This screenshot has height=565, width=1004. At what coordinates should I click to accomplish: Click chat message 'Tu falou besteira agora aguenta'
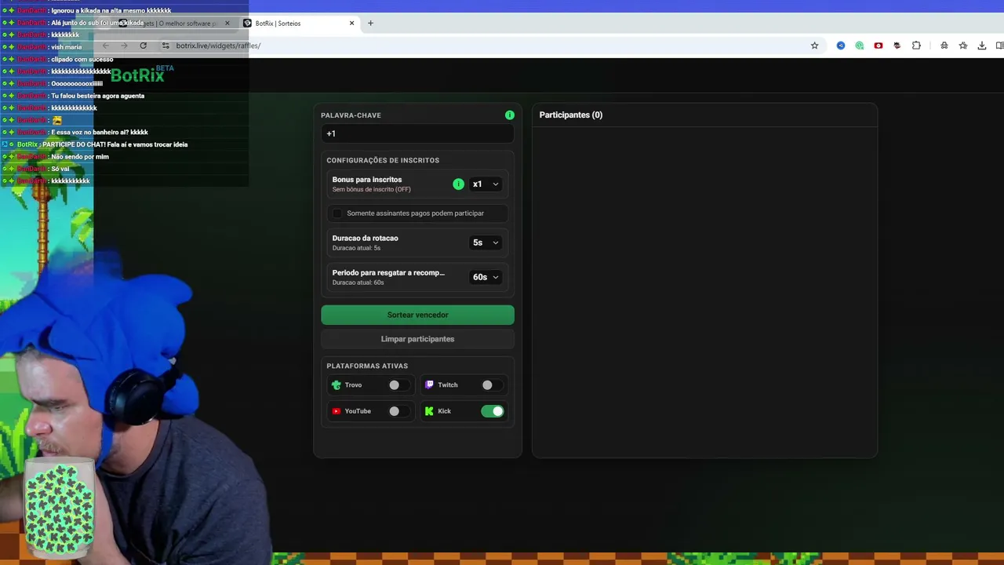point(98,96)
